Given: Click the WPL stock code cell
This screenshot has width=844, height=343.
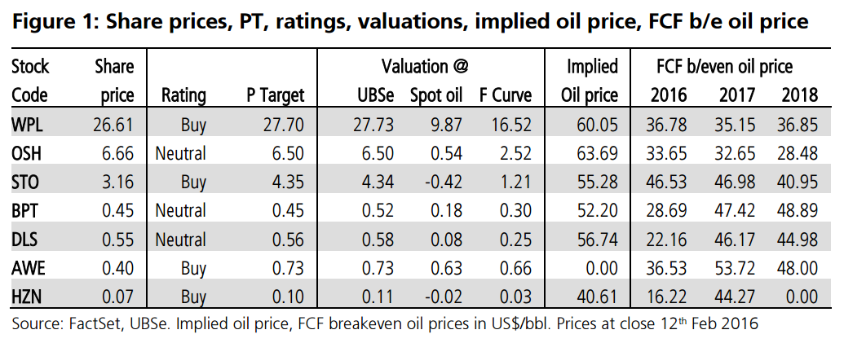Looking at the screenshot, I should [29, 125].
